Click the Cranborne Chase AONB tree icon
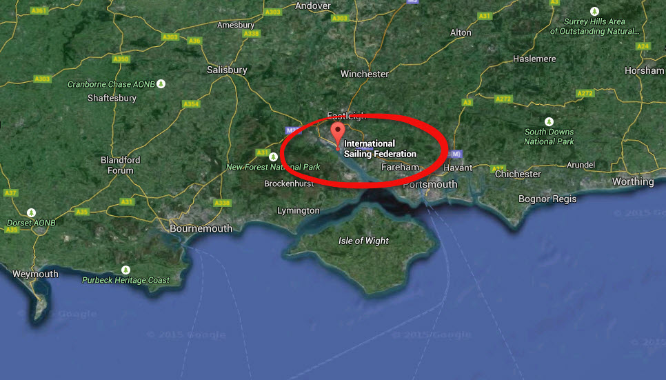The image size is (666, 380). click(161, 83)
